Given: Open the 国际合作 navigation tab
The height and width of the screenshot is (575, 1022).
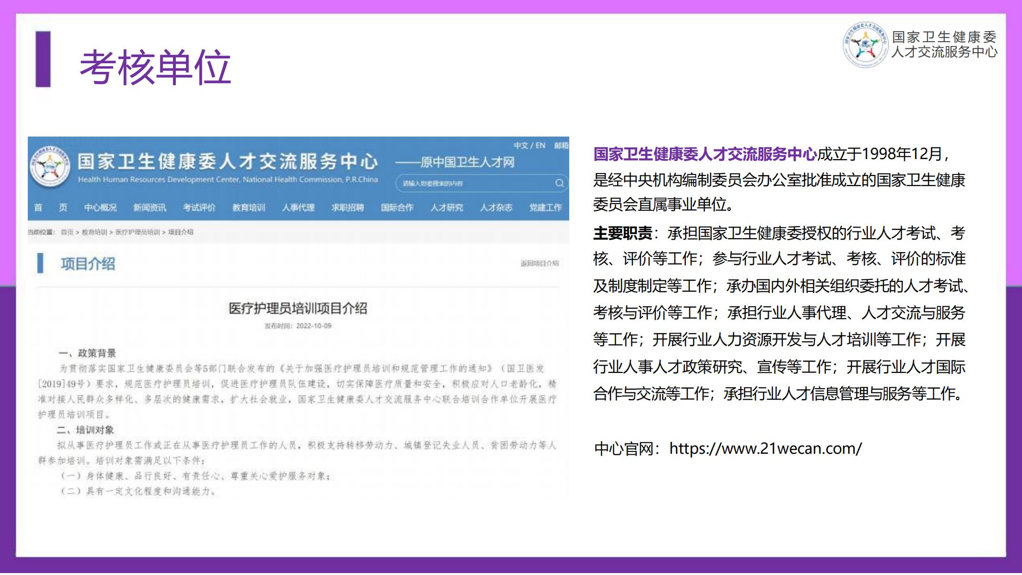Looking at the screenshot, I should (397, 207).
